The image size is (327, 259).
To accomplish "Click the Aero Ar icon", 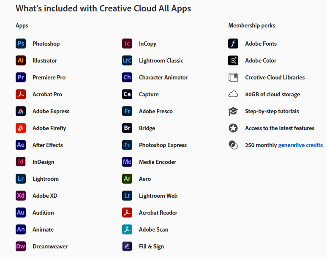I will point(127,179).
